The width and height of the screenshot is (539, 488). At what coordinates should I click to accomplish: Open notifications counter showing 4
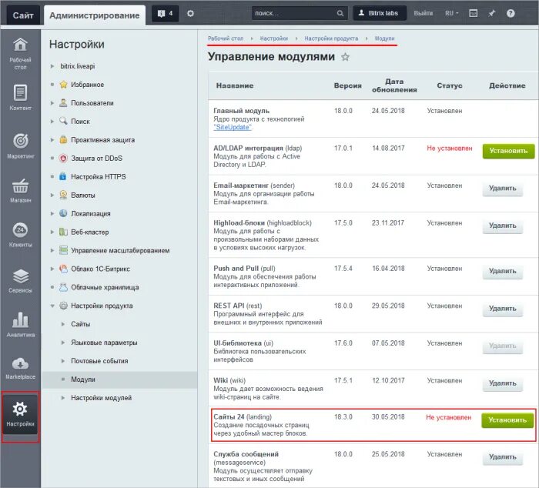(x=165, y=13)
